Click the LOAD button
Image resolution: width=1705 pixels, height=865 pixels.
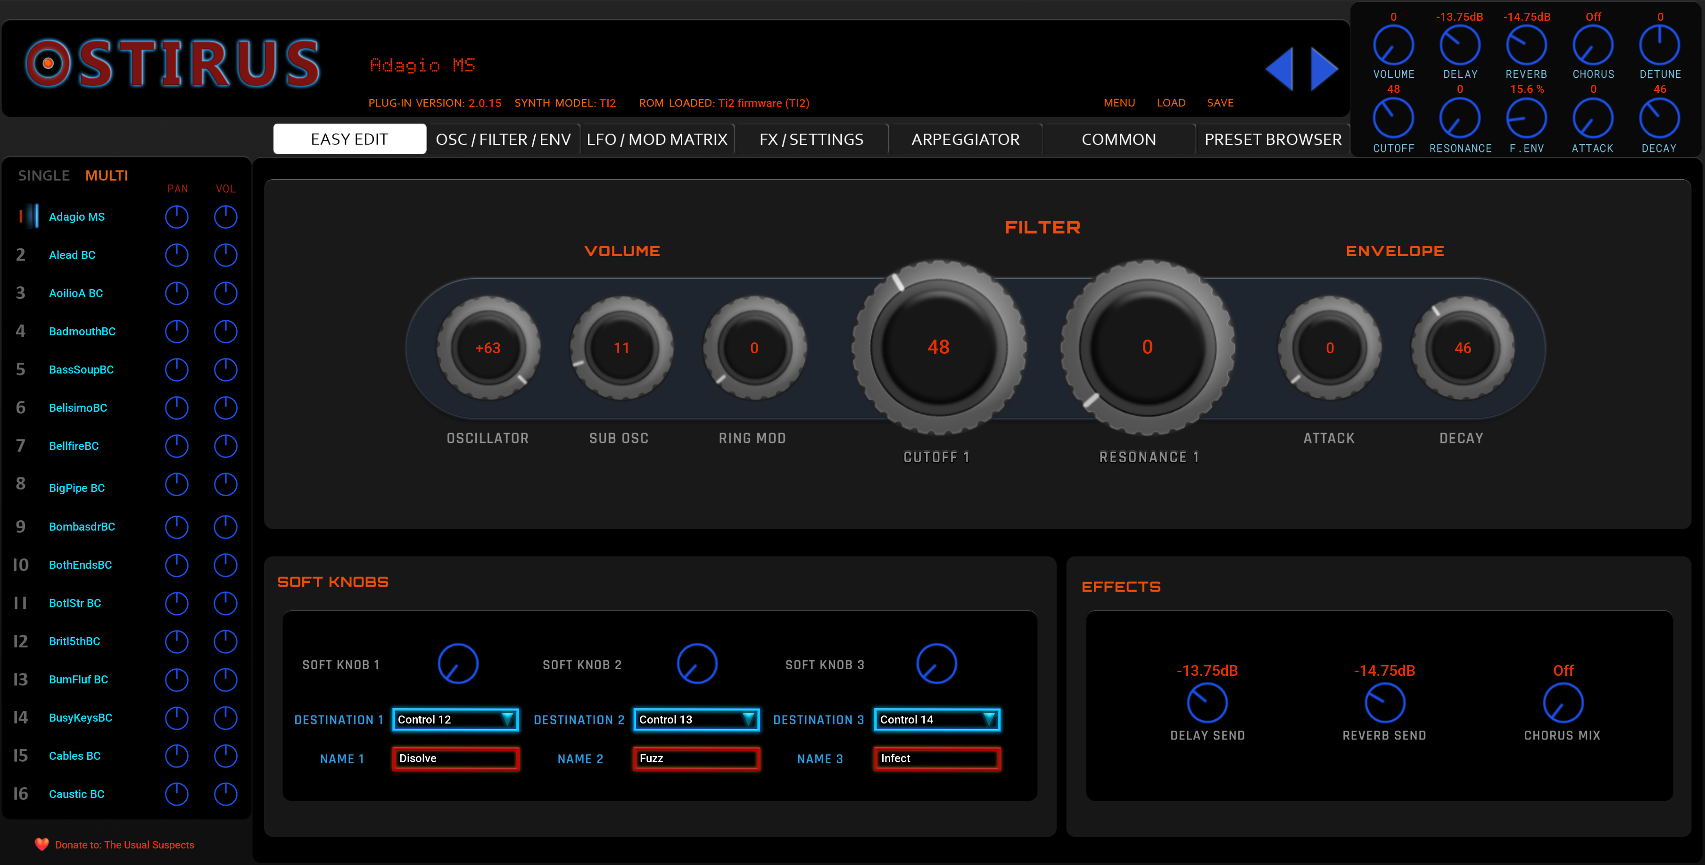pos(1171,102)
